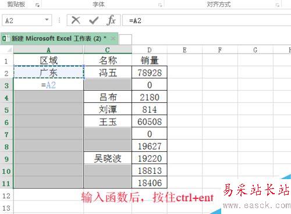Click the cell containing 吕布
Screen dimensions: 291x214
coord(108,97)
